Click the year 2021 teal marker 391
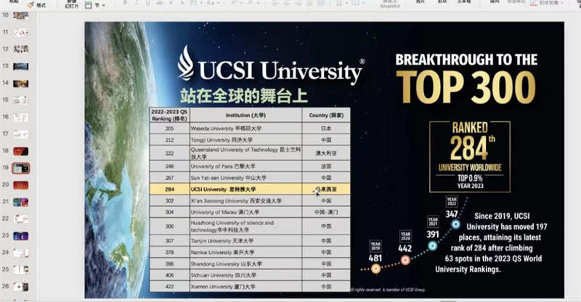This screenshot has width=581, height=302. [432, 245]
